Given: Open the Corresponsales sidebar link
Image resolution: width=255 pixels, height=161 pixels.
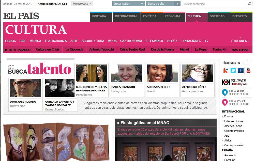Looking at the screenshot, I should click(x=234, y=145).
